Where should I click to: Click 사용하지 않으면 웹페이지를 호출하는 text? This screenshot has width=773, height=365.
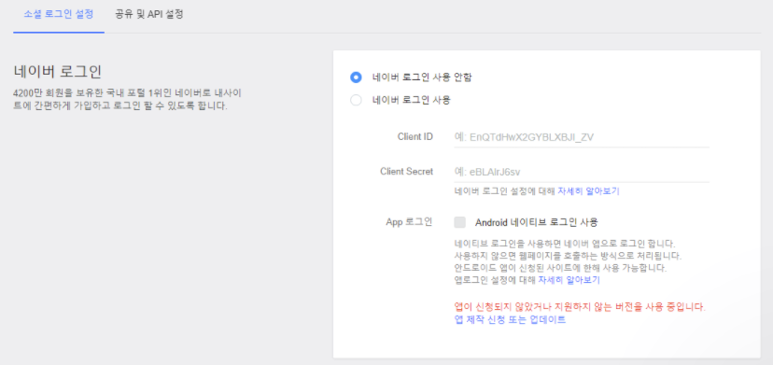568,256
